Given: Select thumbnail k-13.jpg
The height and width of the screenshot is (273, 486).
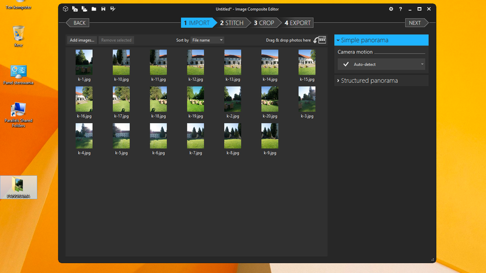Looking at the screenshot, I should [x=232, y=62].
